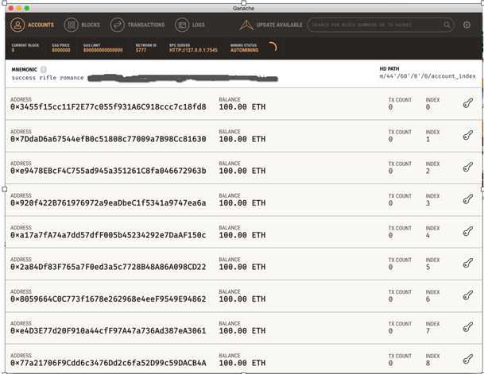Open the Transactions tab
Screen dimensions: 484x374
coord(137,25)
